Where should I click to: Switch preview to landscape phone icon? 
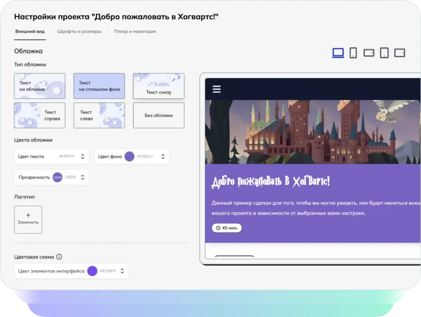[x=369, y=53]
